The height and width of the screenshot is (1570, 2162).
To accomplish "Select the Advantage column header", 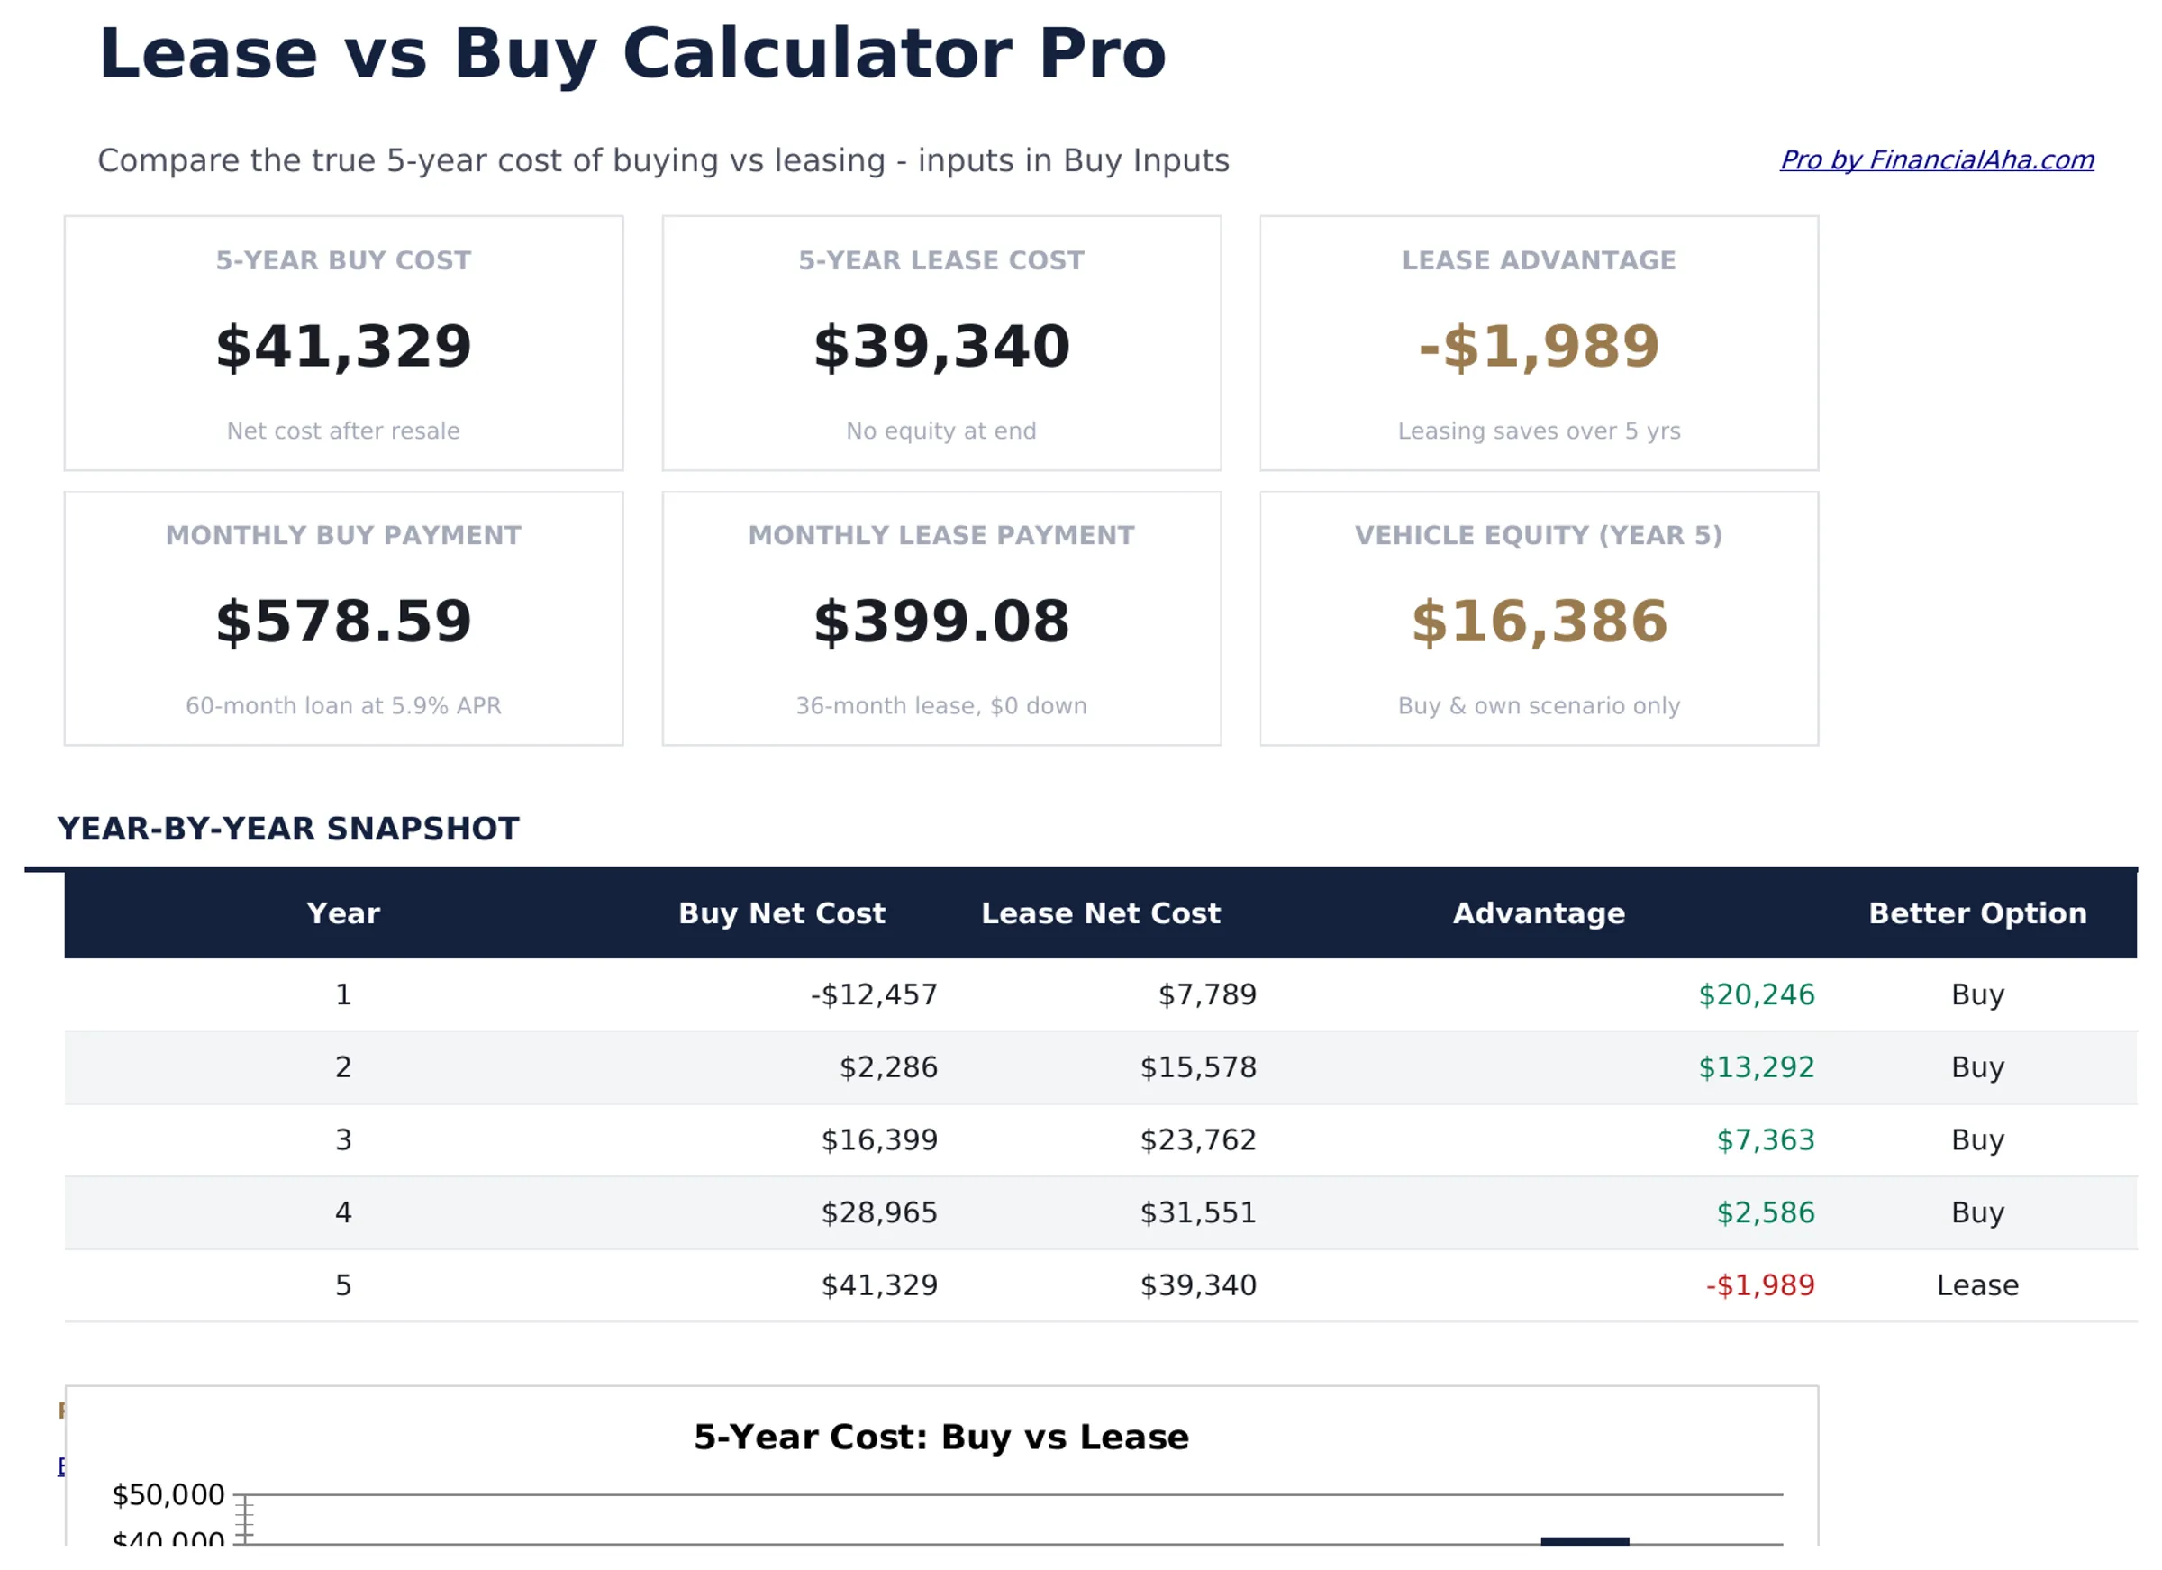I will tap(1538, 912).
